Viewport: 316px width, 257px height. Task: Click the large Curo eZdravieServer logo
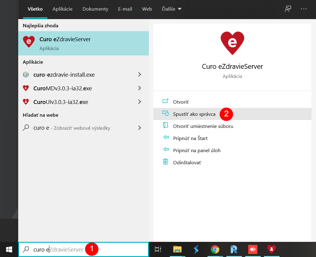pos(232,43)
